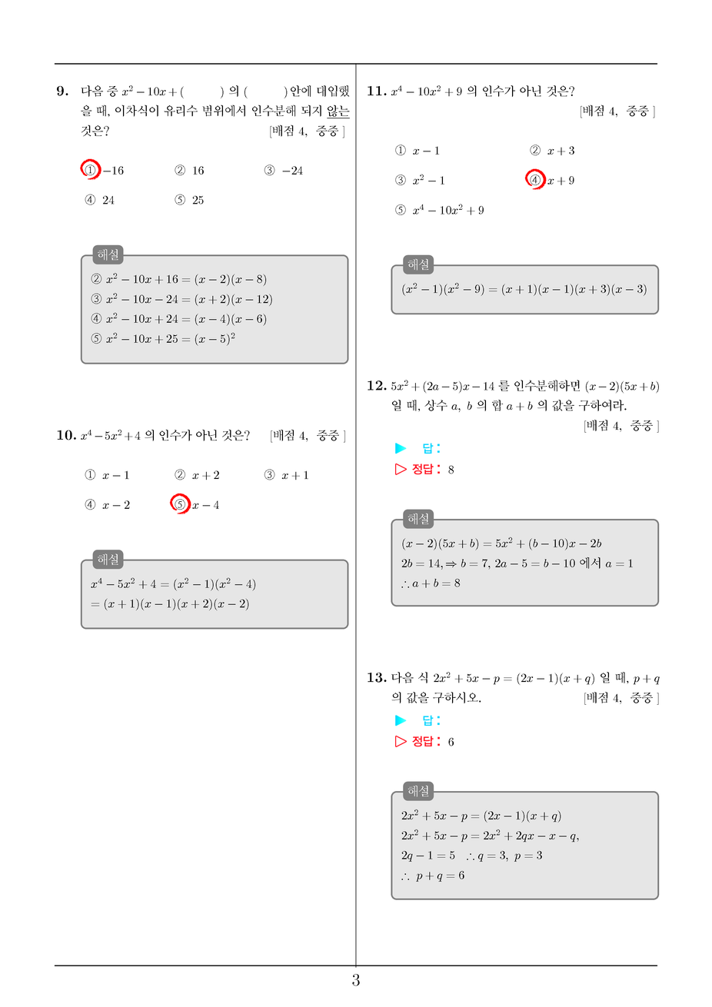
Task: Click the 해설 tab above question 9 solution
Action: [x=108, y=254]
